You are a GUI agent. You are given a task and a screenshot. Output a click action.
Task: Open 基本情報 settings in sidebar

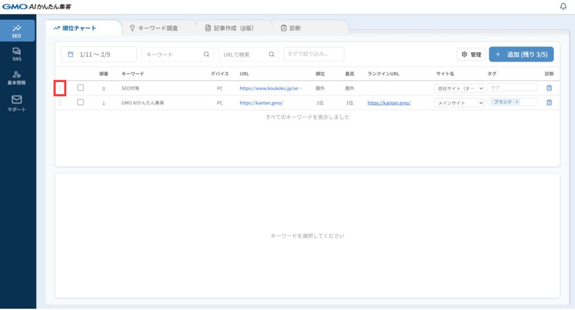point(17,78)
